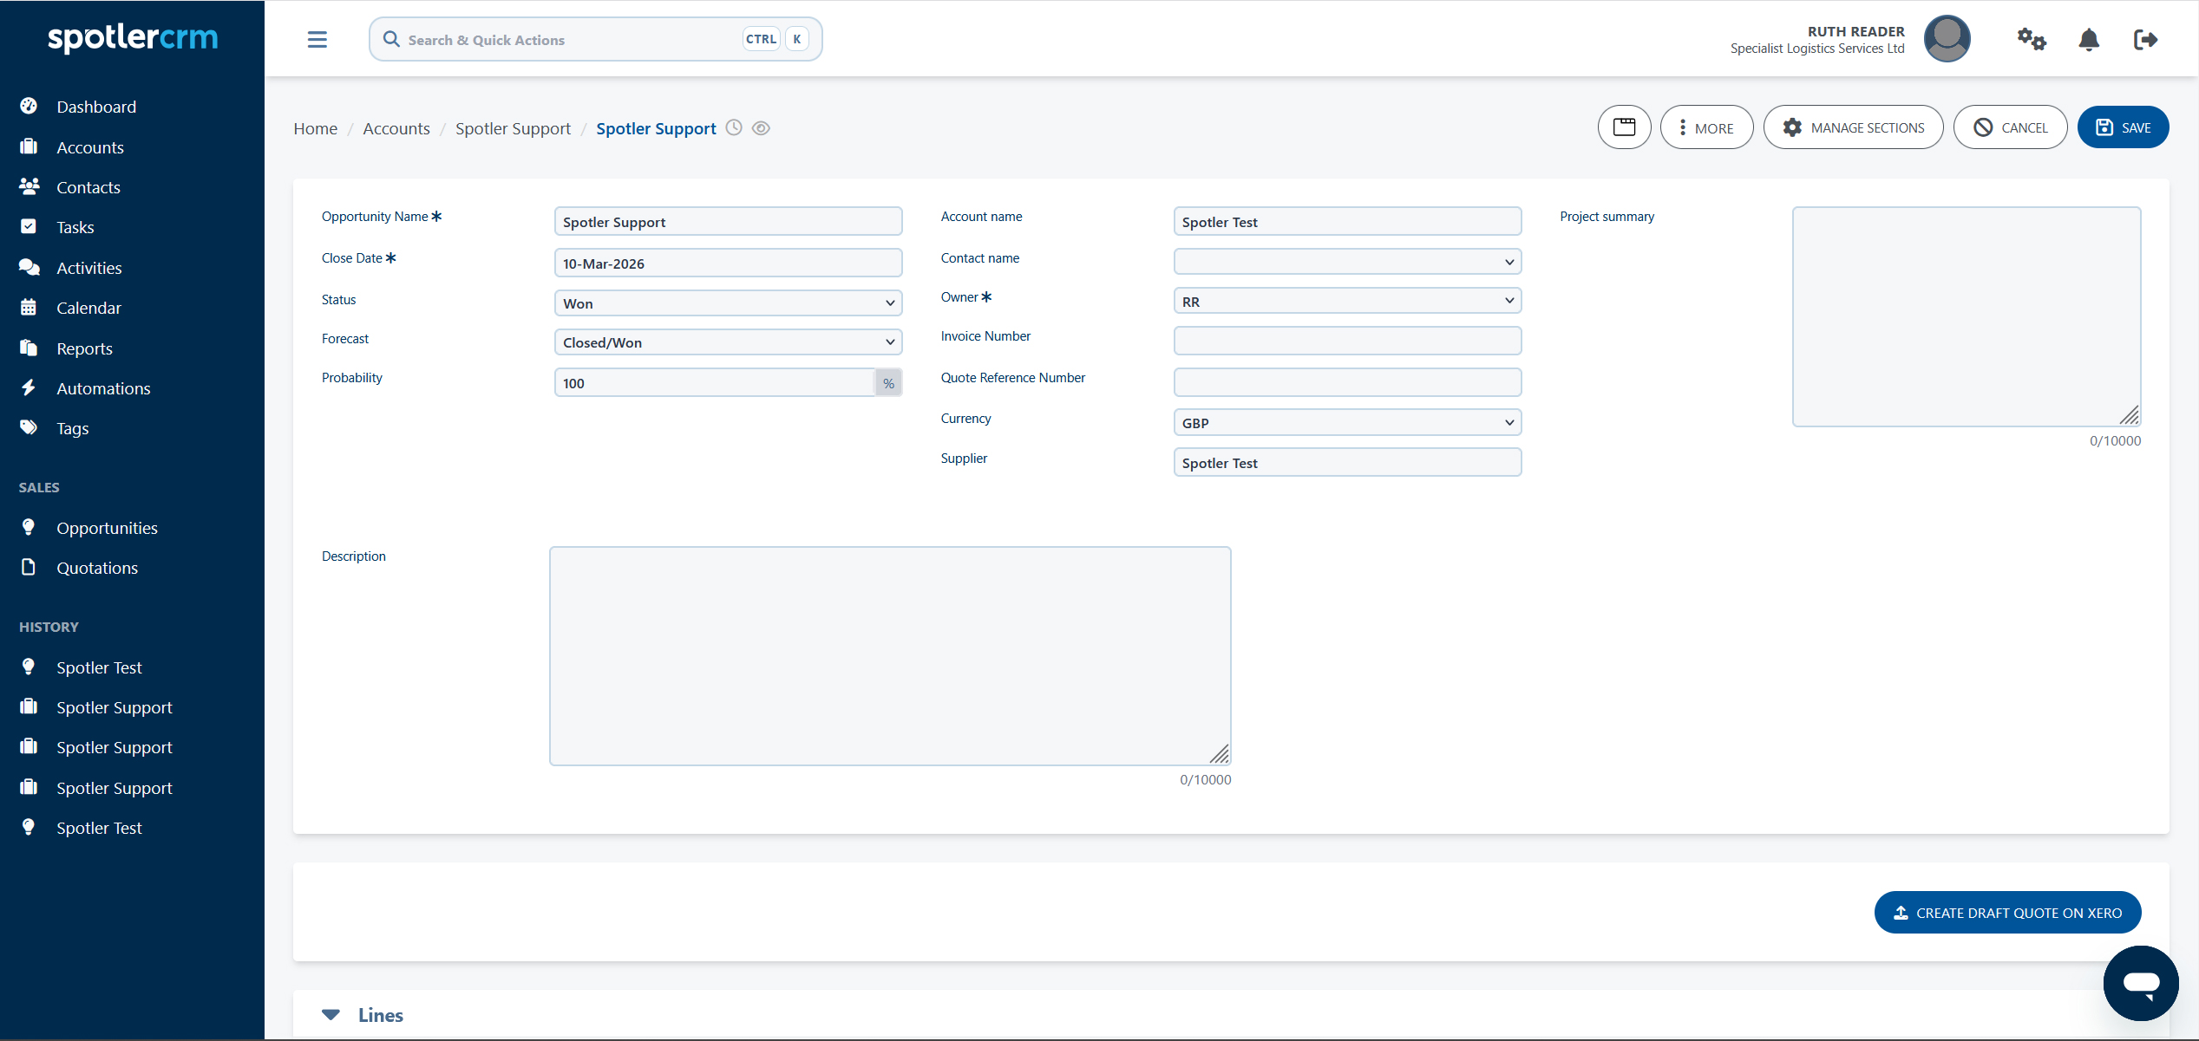
Task: Open Tasks in the sidebar
Action: pos(75,227)
